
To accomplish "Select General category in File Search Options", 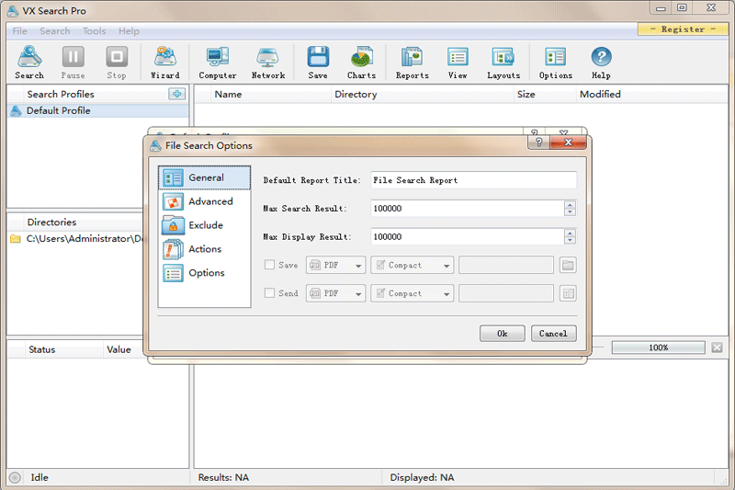I will 204,177.
